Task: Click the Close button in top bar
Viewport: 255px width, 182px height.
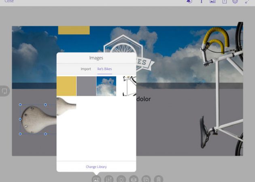Action: (x=9, y=2)
